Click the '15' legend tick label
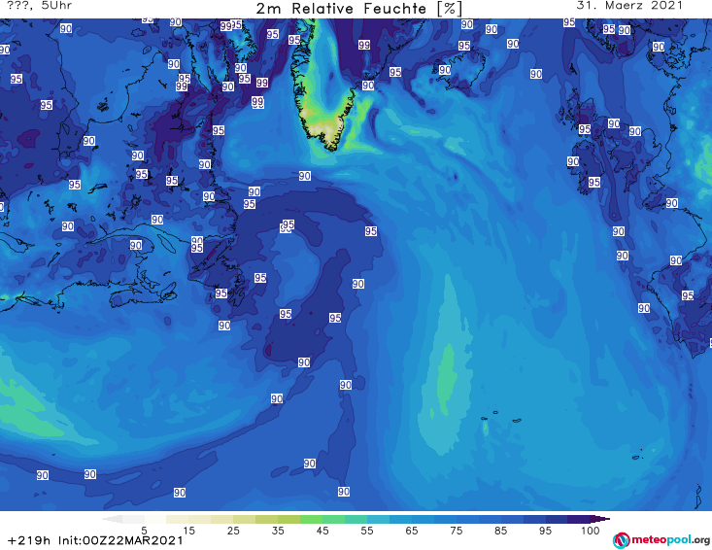The image size is (712, 550). (x=188, y=531)
